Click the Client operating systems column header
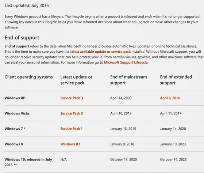 28,77
